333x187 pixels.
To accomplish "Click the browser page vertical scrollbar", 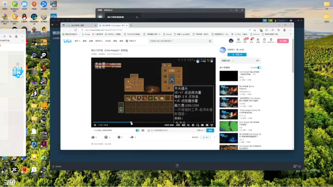I will pos(293,55).
